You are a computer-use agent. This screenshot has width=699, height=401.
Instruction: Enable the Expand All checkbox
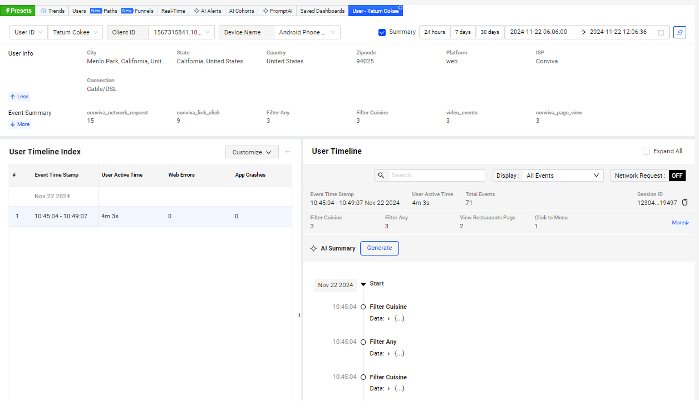(646, 151)
